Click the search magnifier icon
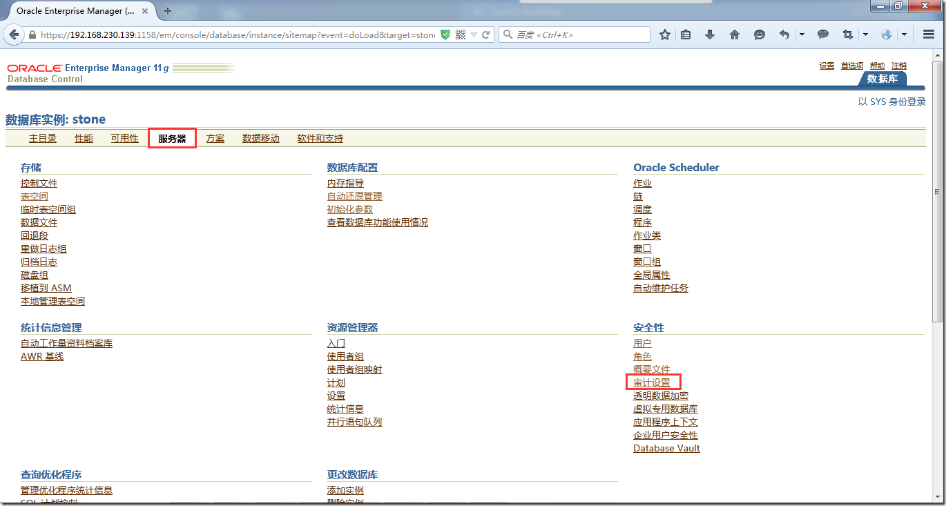This screenshot has width=946, height=506. pyautogui.click(x=507, y=35)
